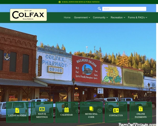Open the Forms & FAQ's menu
This screenshot has width=158, height=126.
[x=136, y=18]
